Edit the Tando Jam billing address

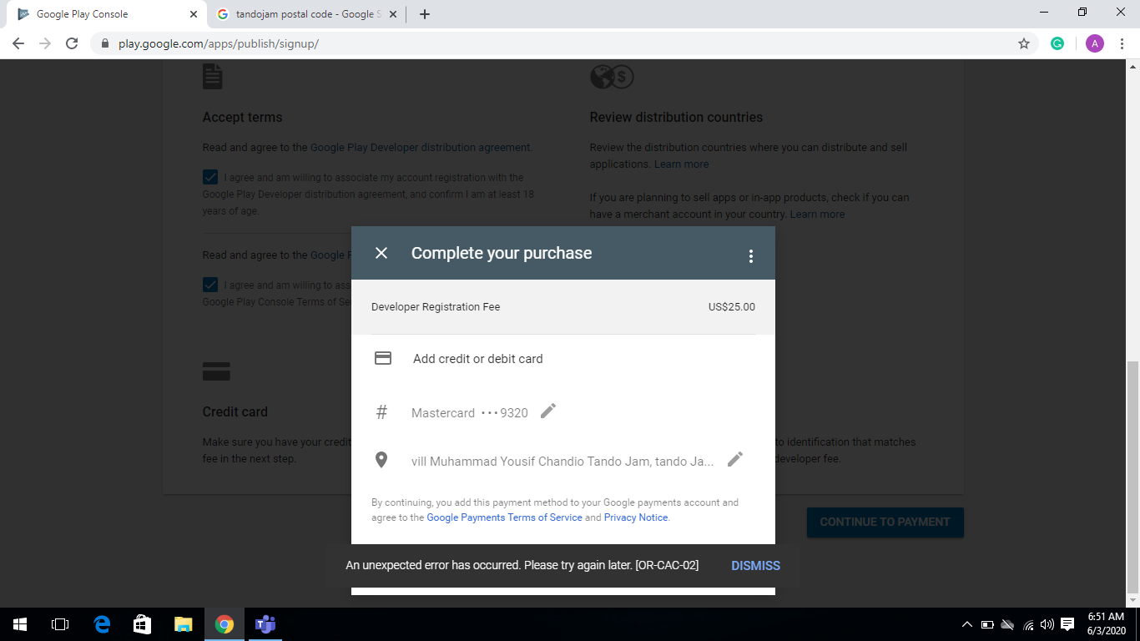[x=735, y=459]
